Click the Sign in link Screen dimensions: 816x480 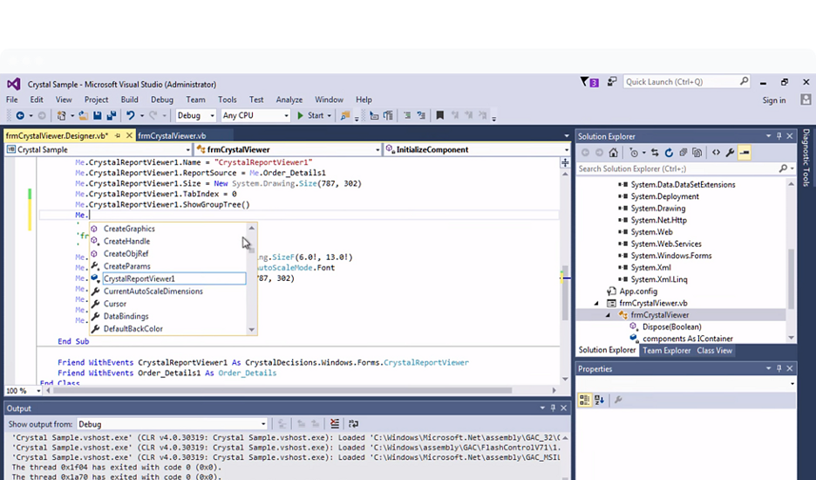[773, 100]
